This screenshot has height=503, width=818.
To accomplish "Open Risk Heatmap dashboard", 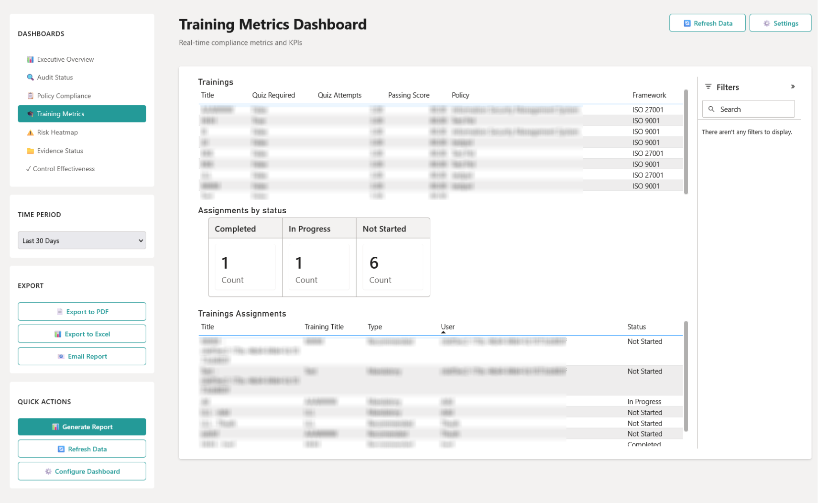I will 82,132.
